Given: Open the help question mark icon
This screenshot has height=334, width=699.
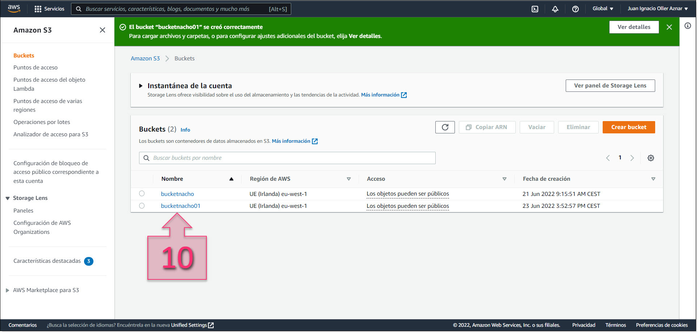Looking at the screenshot, I should tap(575, 9).
